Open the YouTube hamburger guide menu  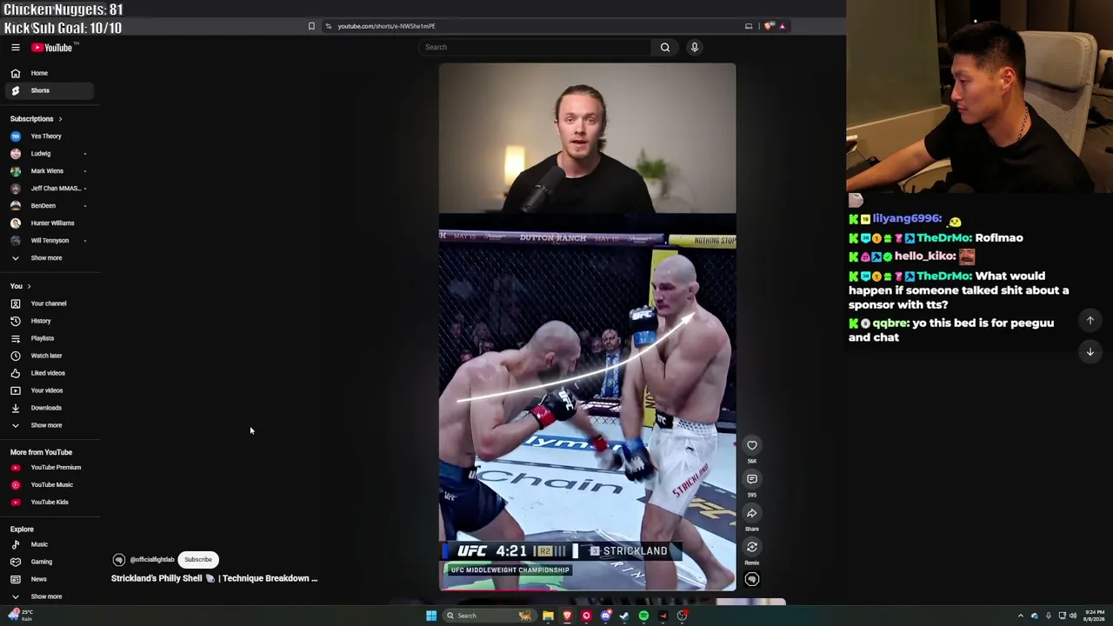16,48
